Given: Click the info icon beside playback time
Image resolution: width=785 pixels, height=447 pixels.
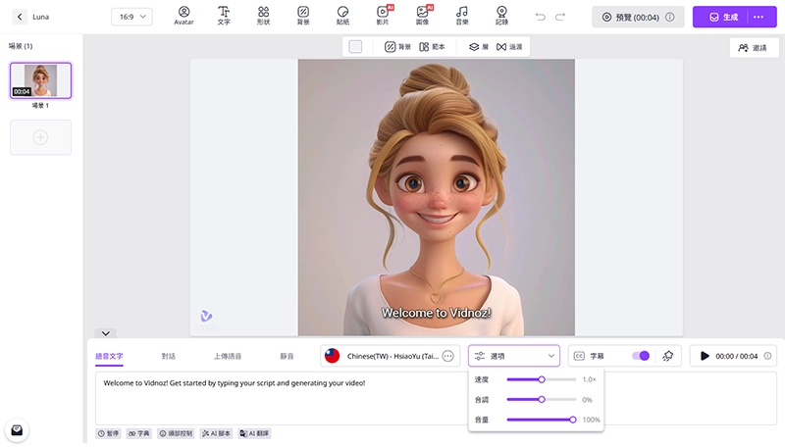Looking at the screenshot, I should tap(767, 356).
